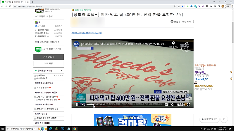Open 베스트게시글 board

pos(42,78)
